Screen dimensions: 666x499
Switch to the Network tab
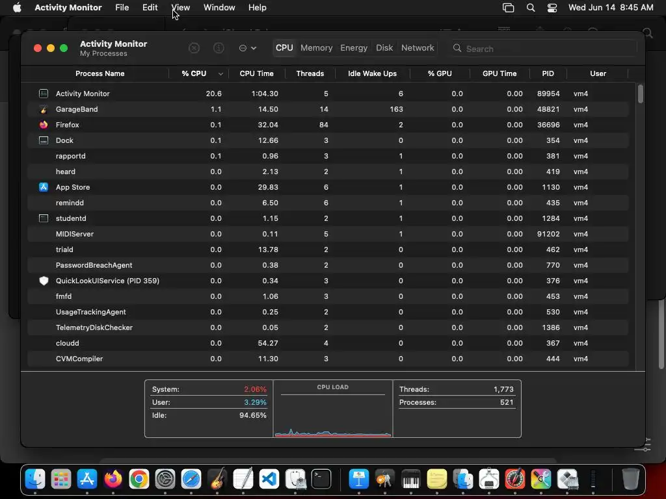[x=418, y=48]
